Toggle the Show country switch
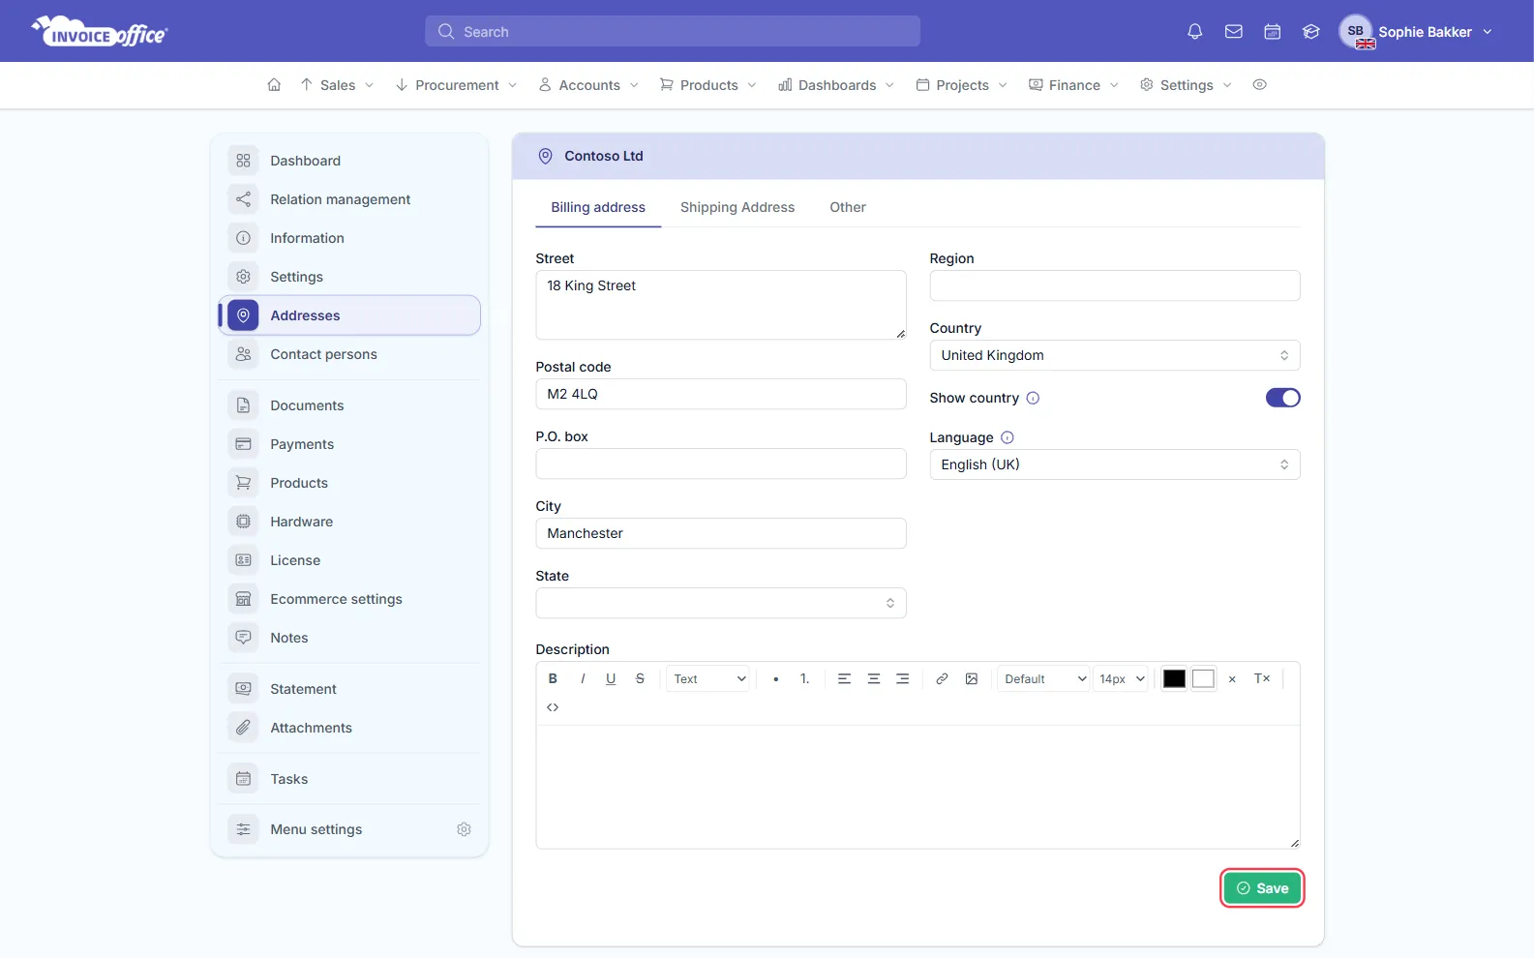This screenshot has height=958, width=1534. [x=1282, y=398]
